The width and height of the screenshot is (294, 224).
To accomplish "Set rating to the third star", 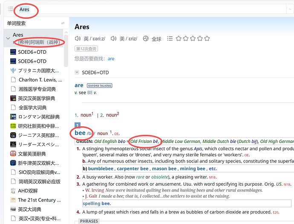I will (193, 39).
